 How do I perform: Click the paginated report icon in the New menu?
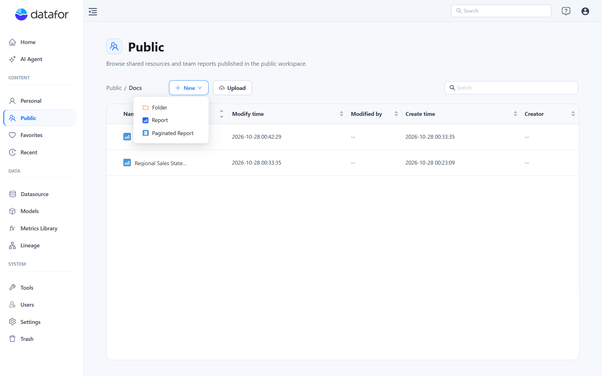(145, 133)
